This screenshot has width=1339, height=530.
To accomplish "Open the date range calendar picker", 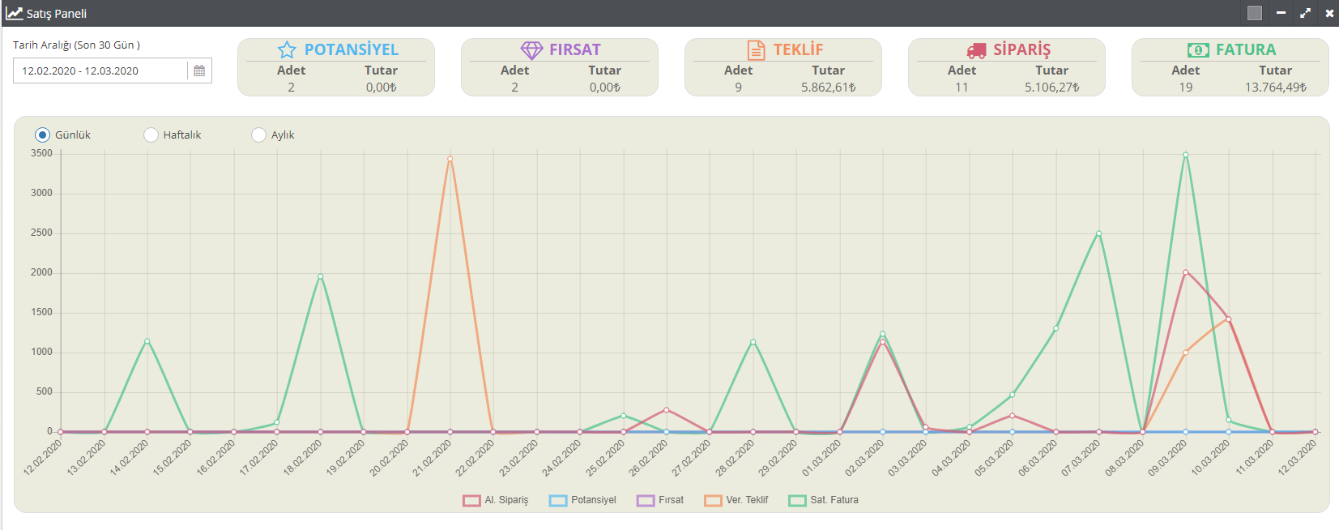I will 199,71.
